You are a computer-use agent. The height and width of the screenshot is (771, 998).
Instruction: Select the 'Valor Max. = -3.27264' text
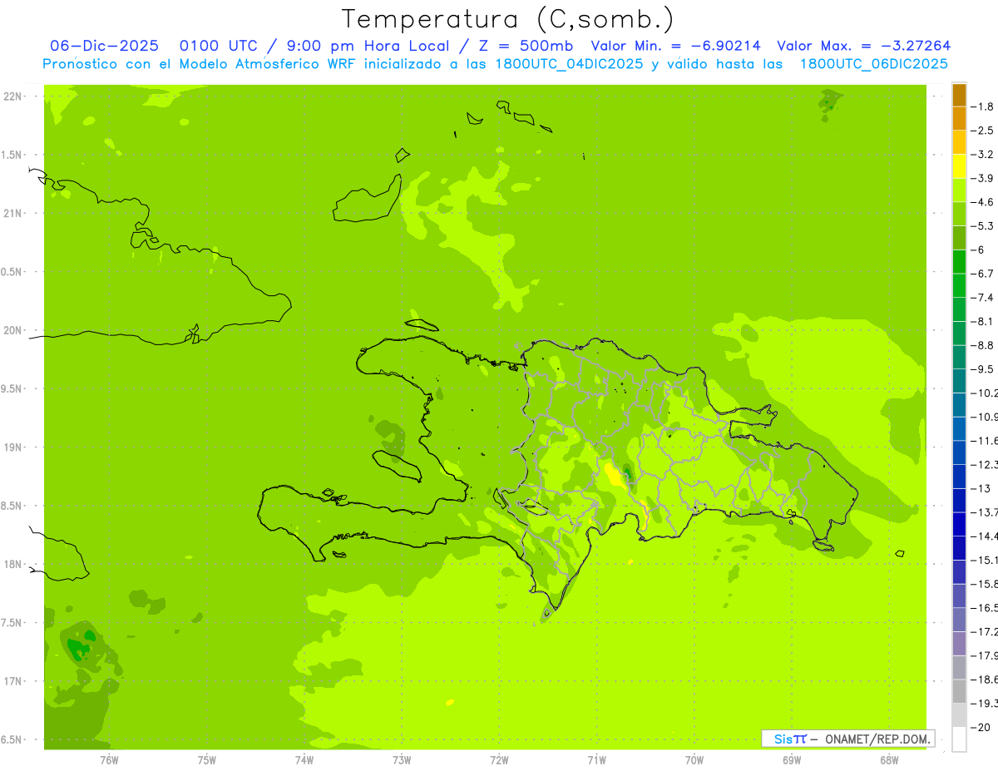(863, 47)
